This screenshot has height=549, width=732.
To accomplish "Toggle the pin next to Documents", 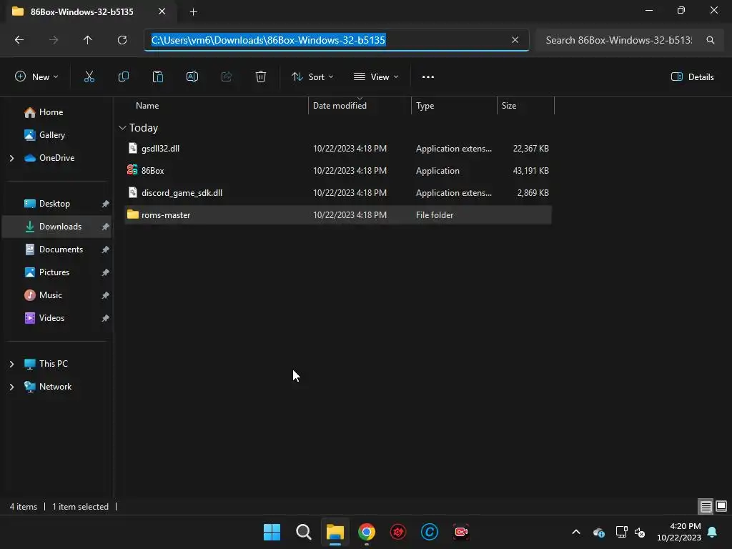I will pyautogui.click(x=106, y=249).
